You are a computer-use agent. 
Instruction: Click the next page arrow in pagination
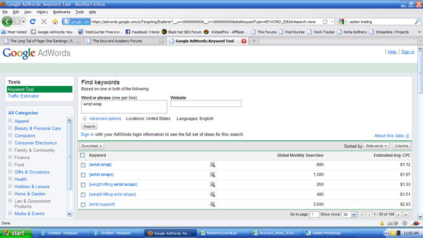398,214
